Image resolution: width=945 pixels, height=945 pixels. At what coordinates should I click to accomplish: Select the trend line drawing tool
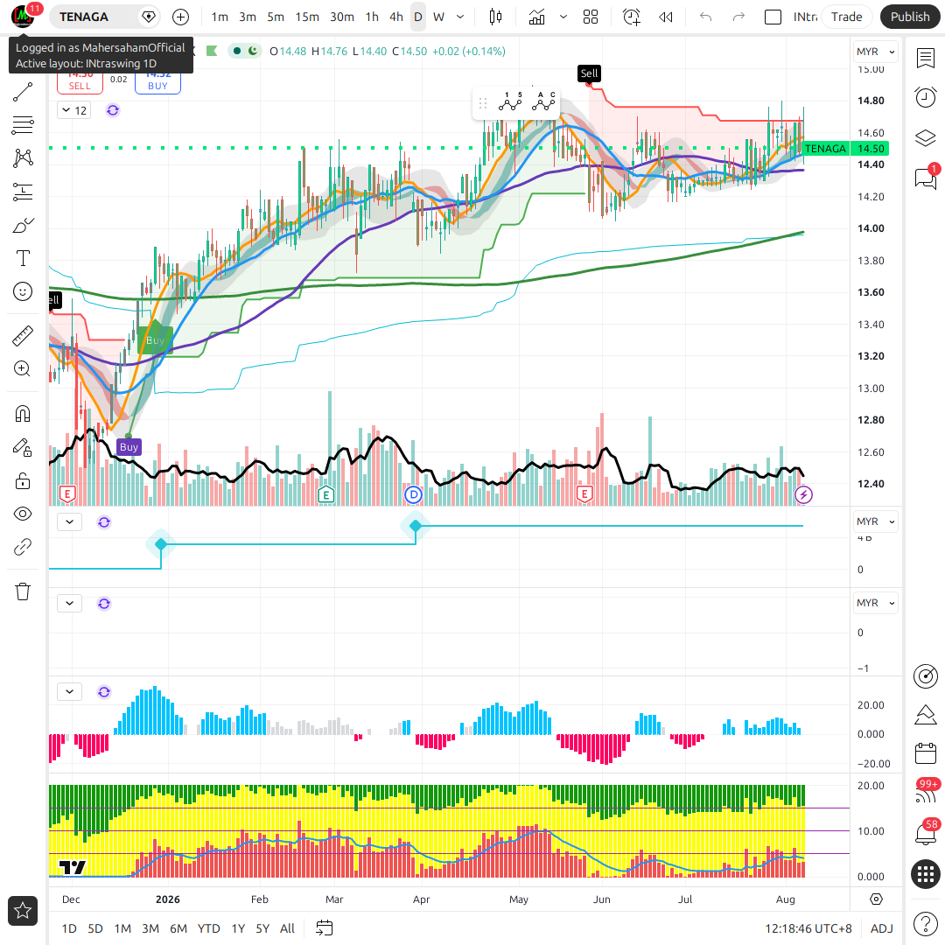click(23, 92)
